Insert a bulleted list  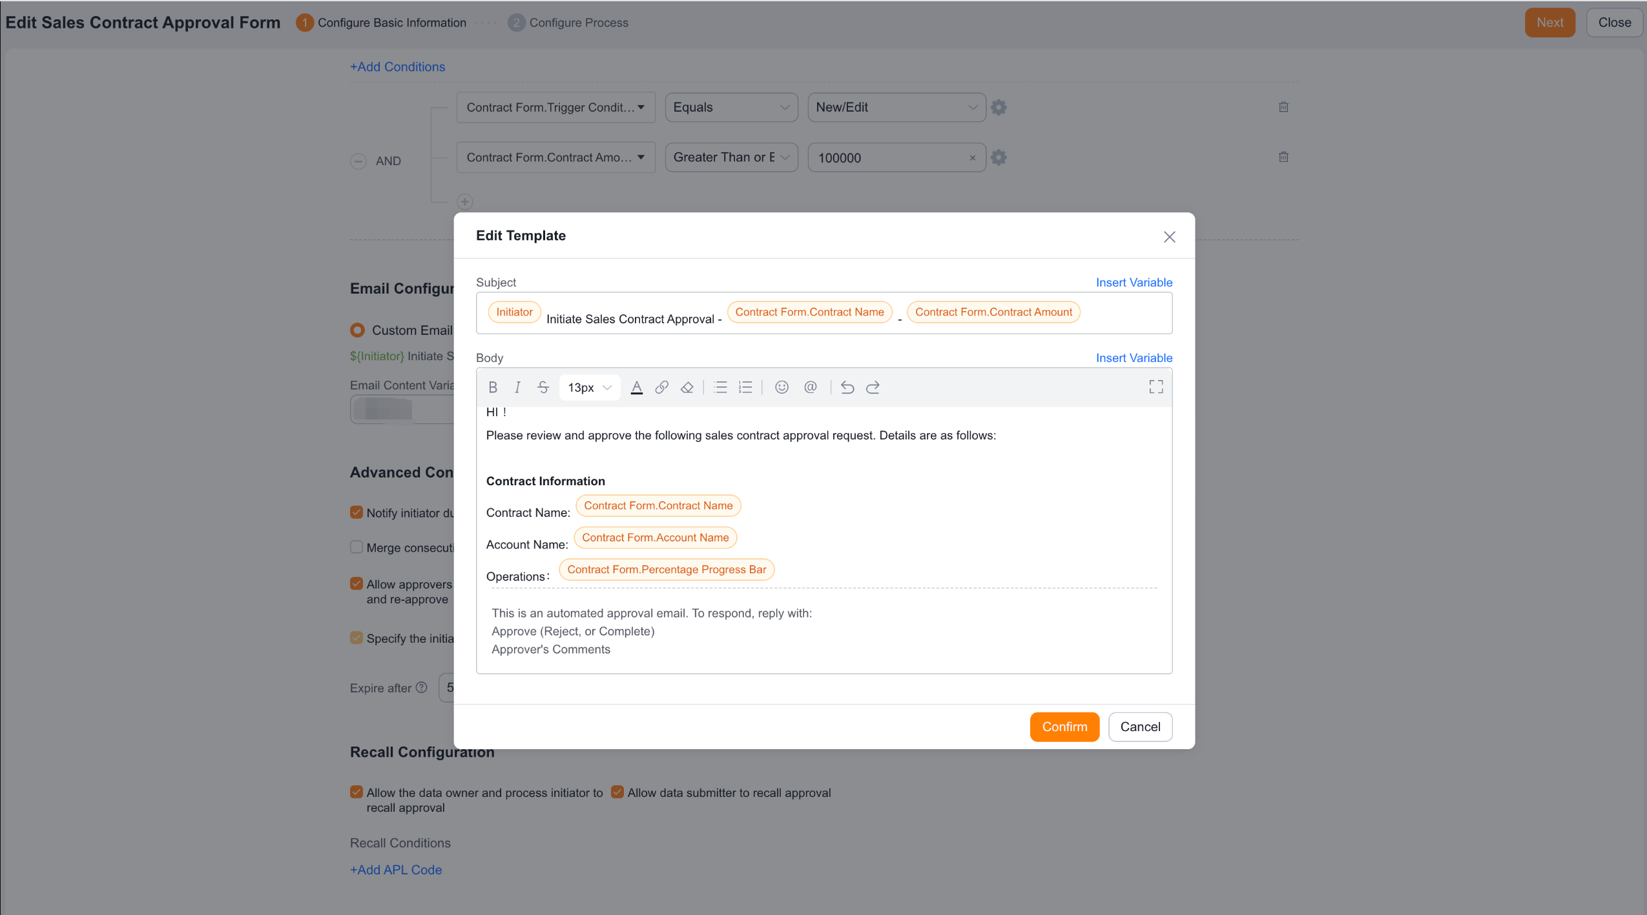721,387
